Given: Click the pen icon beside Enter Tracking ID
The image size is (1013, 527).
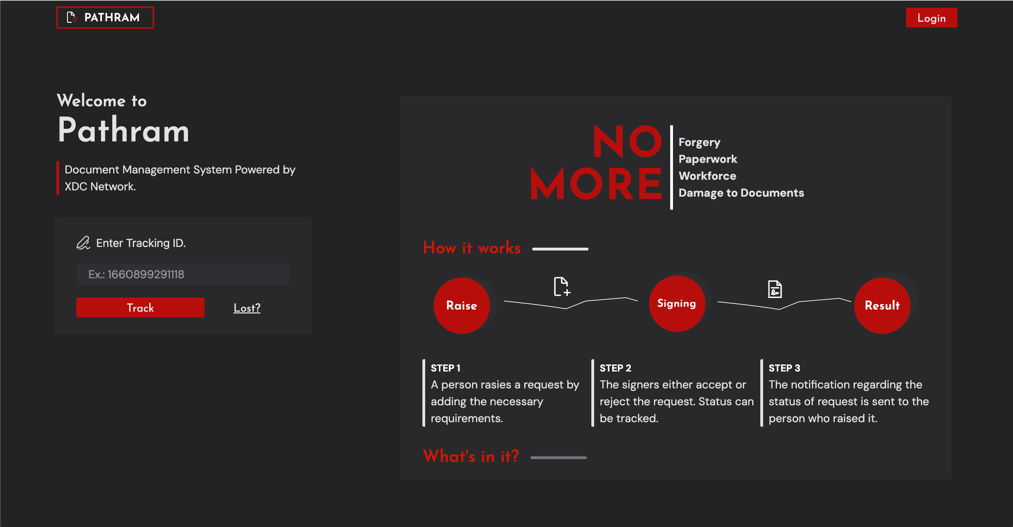Looking at the screenshot, I should tap(83, 243).
